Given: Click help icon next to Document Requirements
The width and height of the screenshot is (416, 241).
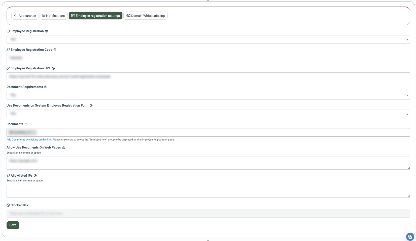Looking at the screenshot, I should click(x=46, y=87).
